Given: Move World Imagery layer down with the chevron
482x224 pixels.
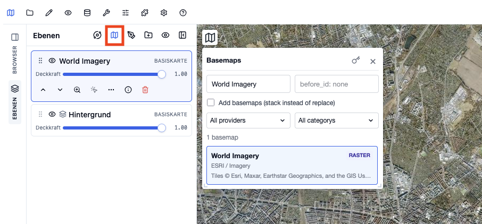Looking at the screenshot, I should pyautogui.click(x=60, y=90).
